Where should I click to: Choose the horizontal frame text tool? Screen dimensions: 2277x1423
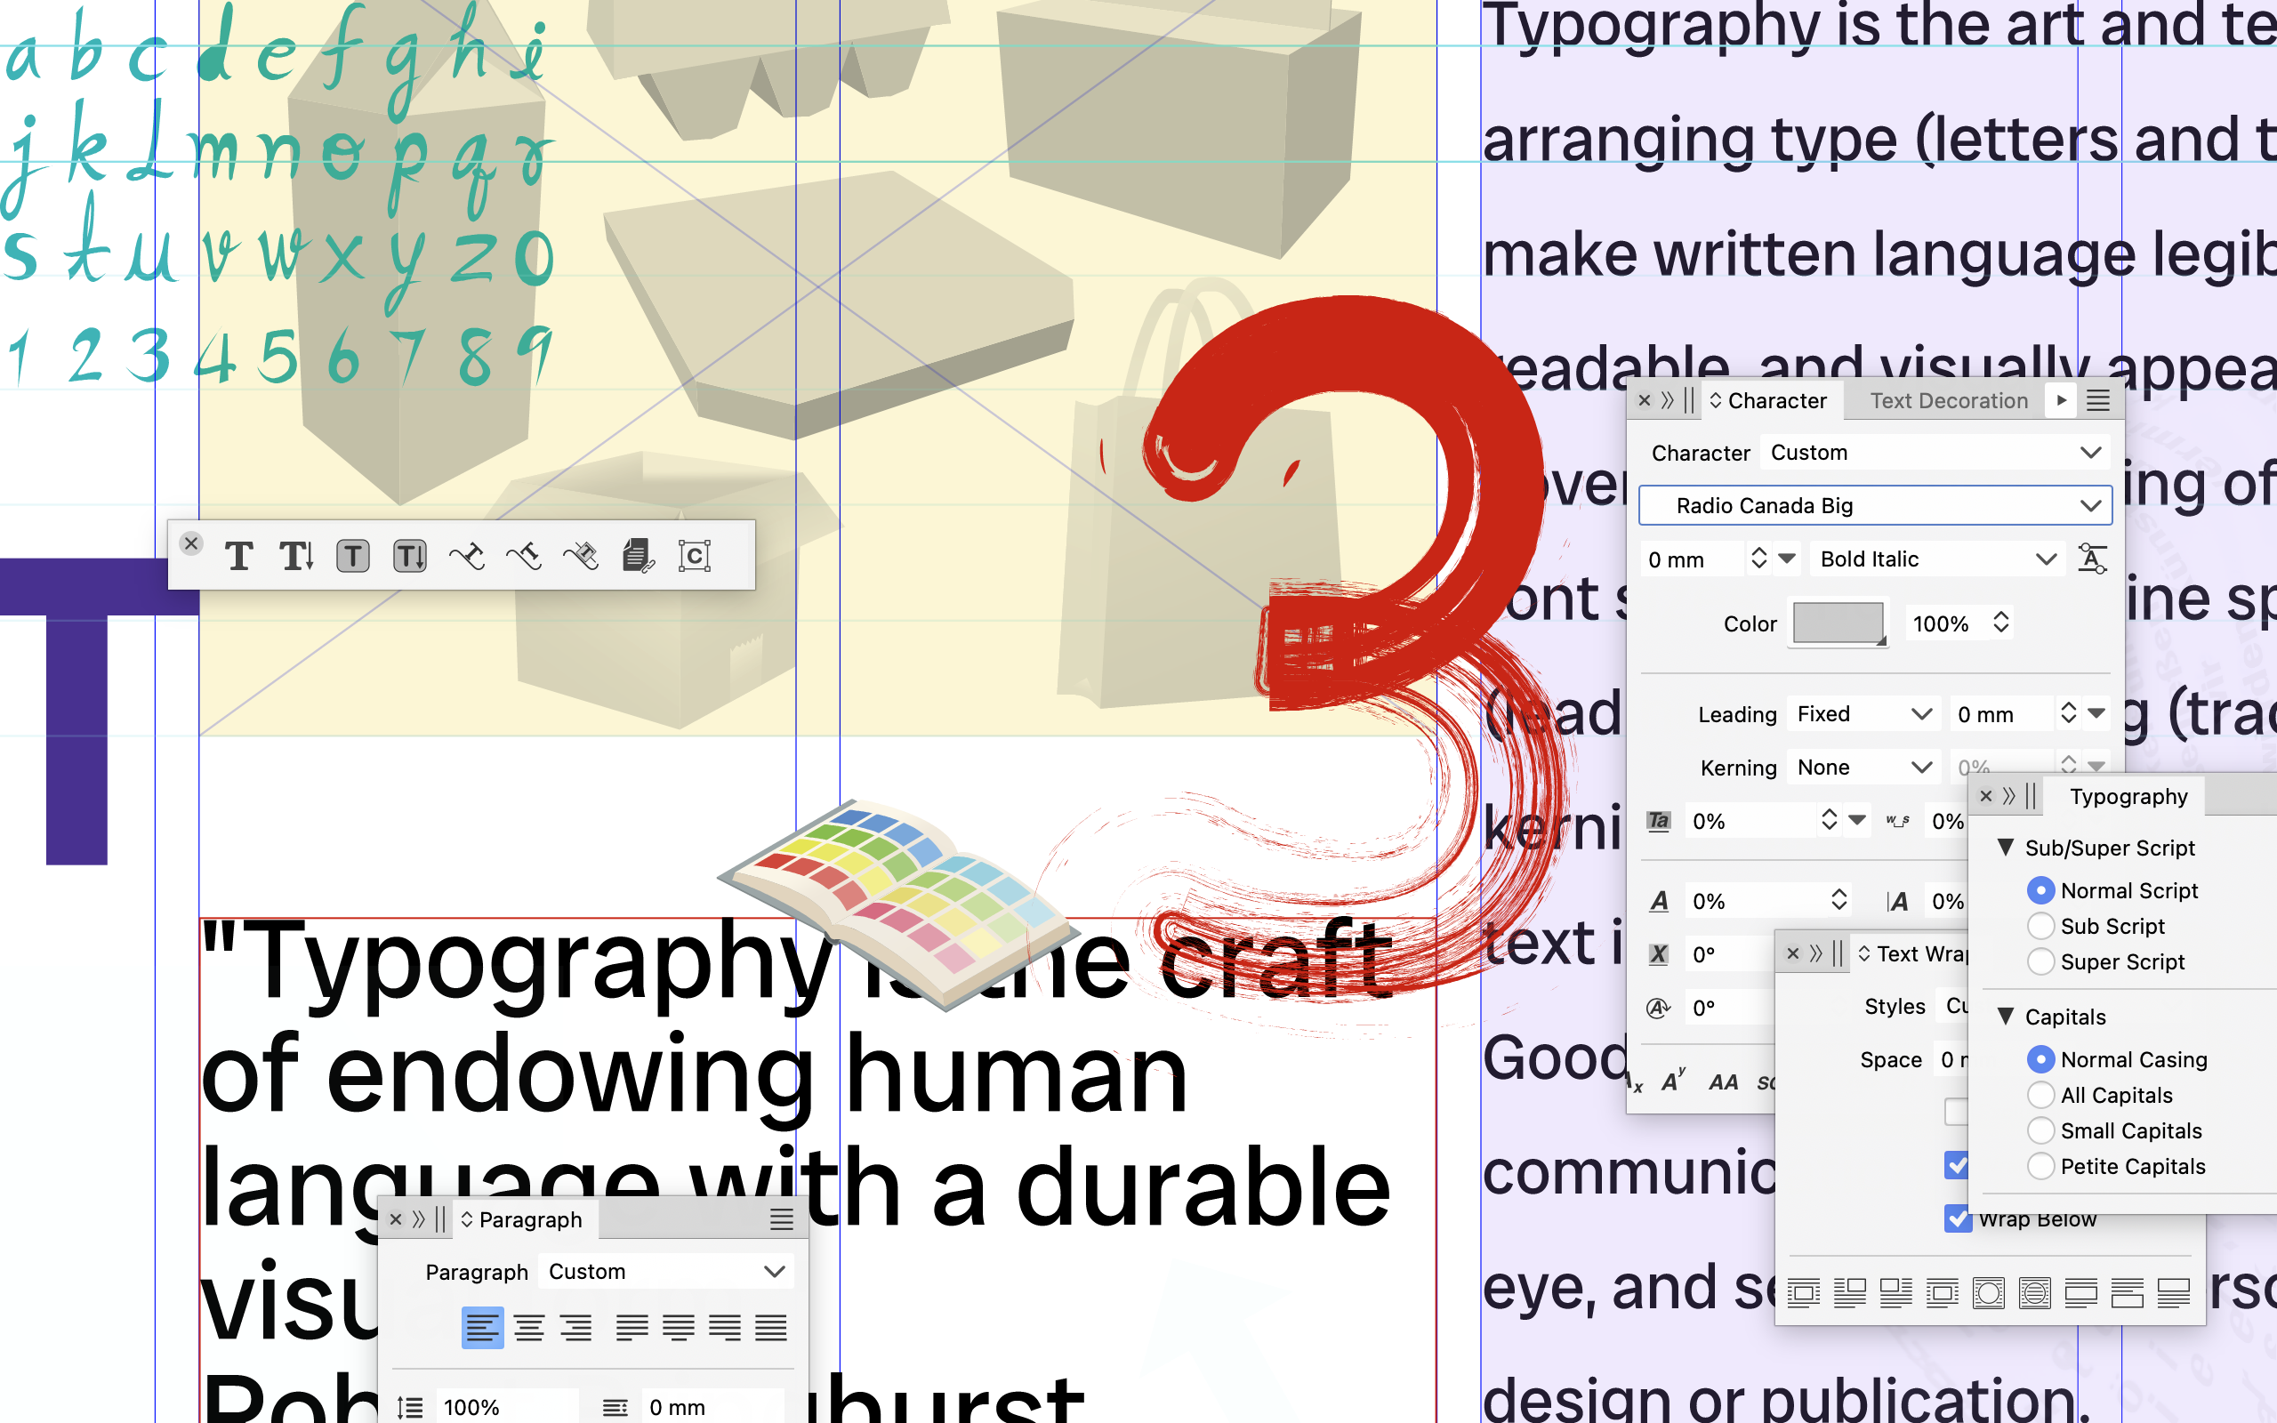point(353,556)
